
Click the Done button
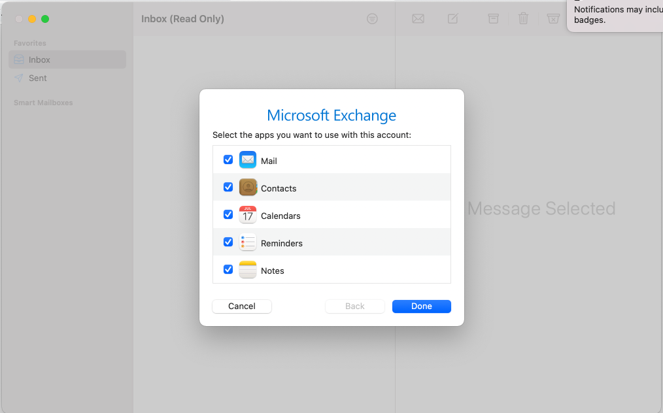422,306
